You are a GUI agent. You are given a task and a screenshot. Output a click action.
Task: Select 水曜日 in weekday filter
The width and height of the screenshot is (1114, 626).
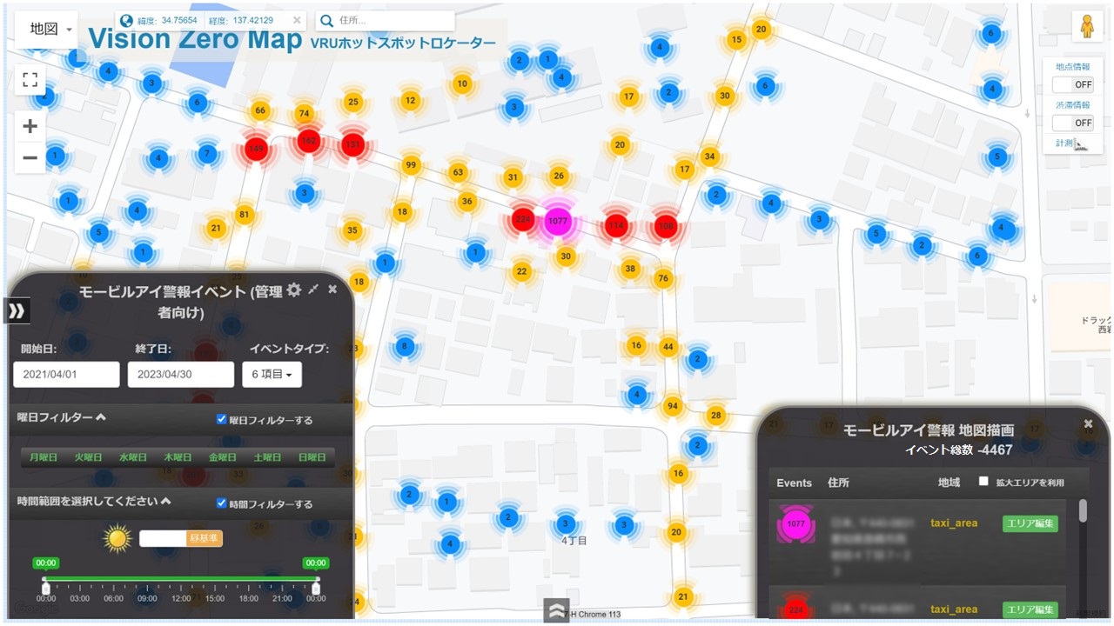[133, 457]
